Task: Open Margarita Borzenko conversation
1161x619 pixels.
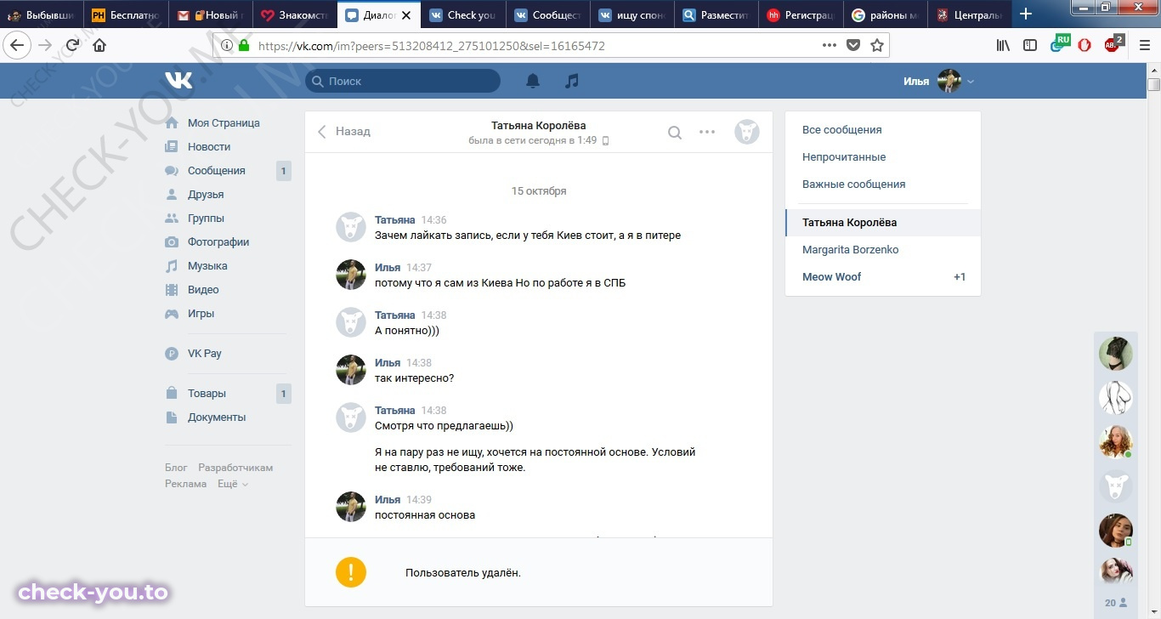Action: 883,250
